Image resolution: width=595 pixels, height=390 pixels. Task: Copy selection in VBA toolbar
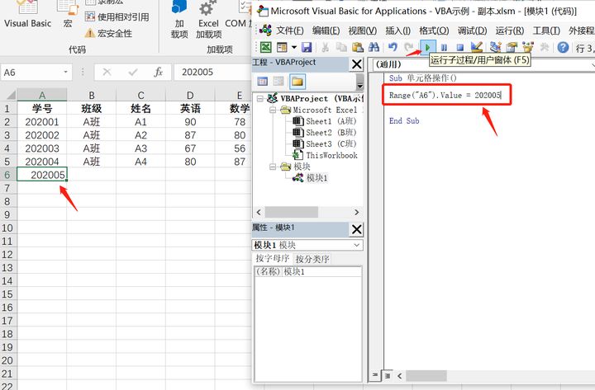pyautogui.click(x=341, y=47)
